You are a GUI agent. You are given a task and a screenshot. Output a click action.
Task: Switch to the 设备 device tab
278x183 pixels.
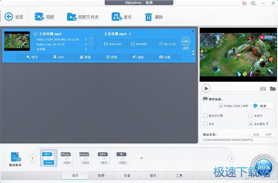pyautogui.click(x=127, y=176)
